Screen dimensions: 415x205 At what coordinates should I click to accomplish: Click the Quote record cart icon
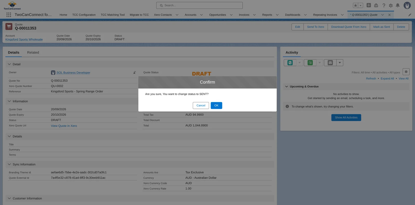tap(9, 26)
